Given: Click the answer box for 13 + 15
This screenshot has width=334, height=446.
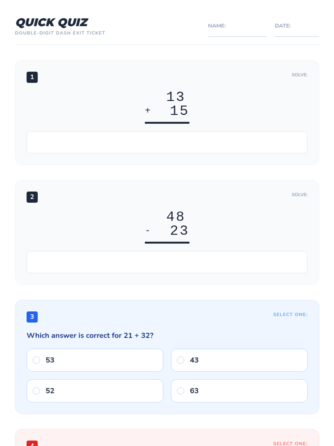Looking at the screenshot, I should pos(167,142).
